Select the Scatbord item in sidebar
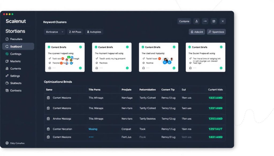This screenshot has height=156, width=274. (x=18, y=46)
